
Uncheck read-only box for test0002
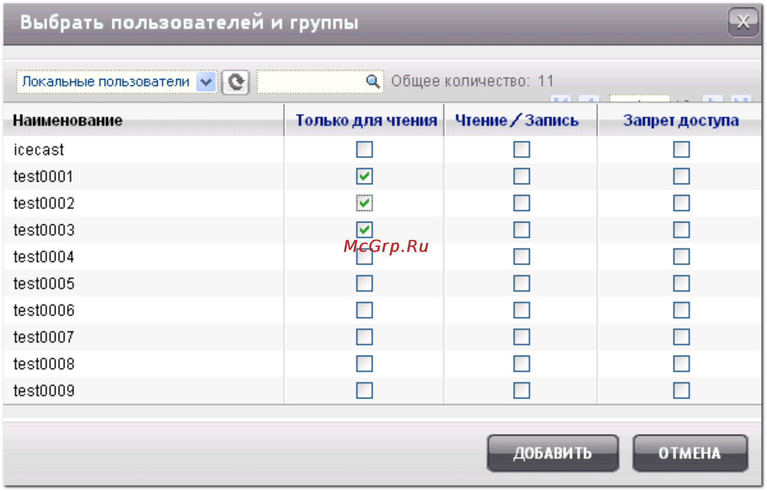(364, 203)
